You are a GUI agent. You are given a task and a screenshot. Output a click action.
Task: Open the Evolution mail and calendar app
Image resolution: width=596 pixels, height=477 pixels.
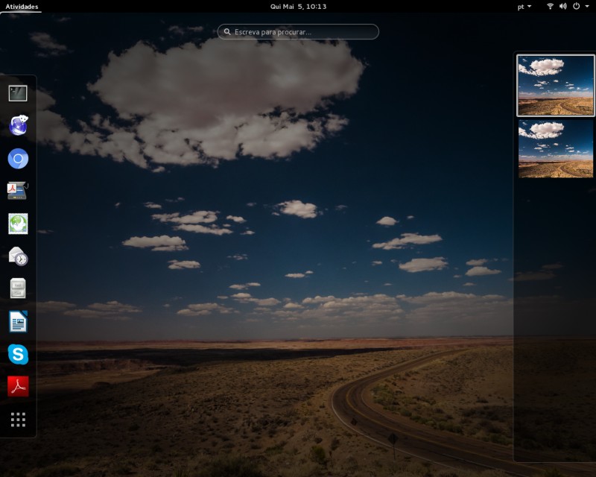coord(18,256)
